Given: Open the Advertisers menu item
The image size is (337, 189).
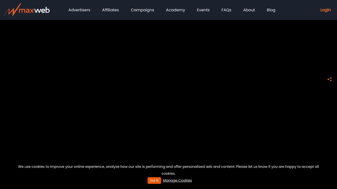Looking at the screenshot, I should tap(79, 10).
